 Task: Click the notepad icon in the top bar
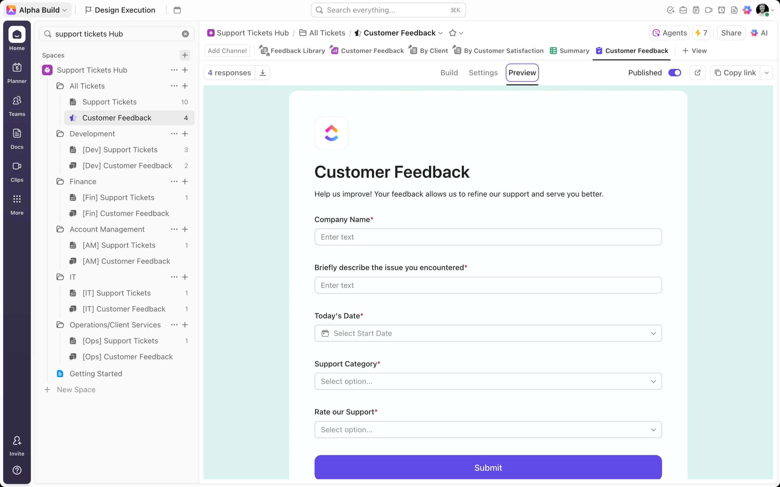coord(696,10)
